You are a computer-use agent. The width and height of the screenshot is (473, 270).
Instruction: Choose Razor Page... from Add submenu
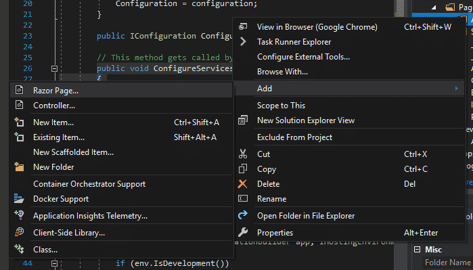[x=121, y=91]
